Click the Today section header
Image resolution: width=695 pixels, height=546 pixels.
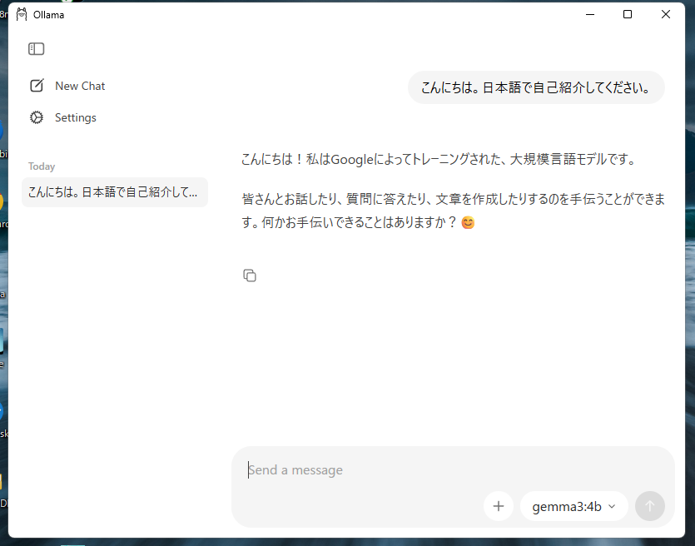tap(42, 166)
